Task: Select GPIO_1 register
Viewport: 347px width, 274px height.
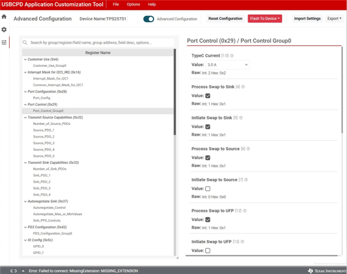Action: [38, 252]
